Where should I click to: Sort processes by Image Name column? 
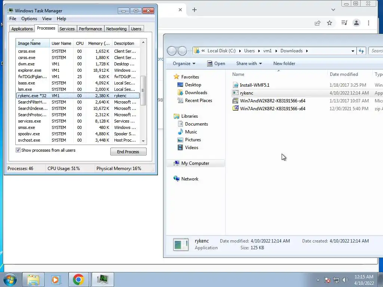pos(33,43)
